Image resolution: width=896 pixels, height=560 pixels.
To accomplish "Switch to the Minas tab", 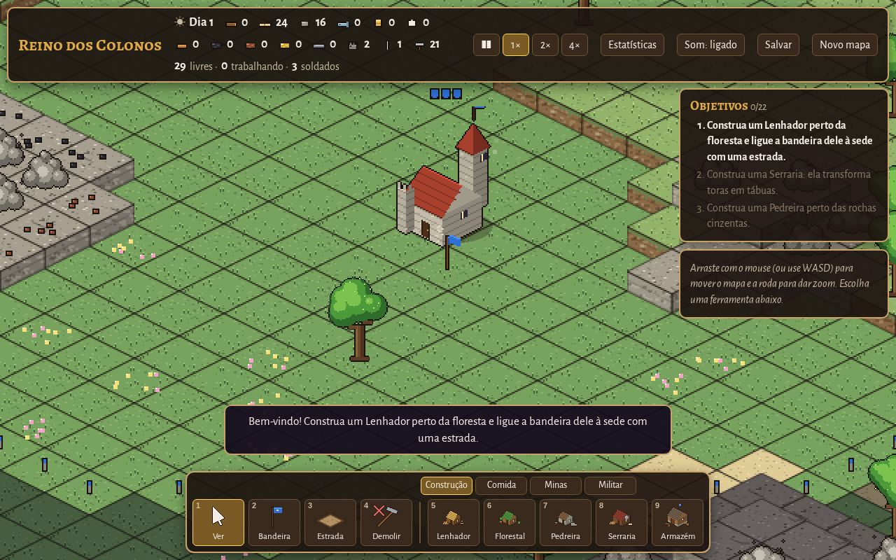I will pyautogui.click(x=556, y=485).
